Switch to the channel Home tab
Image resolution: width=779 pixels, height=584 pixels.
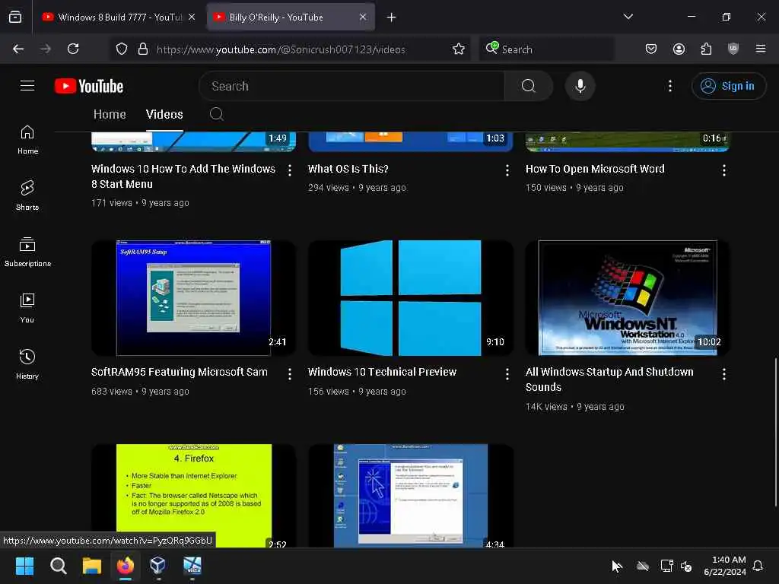[x=110, y=114]
